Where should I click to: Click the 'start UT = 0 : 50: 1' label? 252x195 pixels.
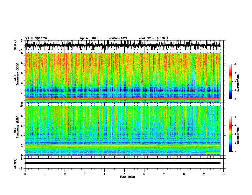(154, 38)
